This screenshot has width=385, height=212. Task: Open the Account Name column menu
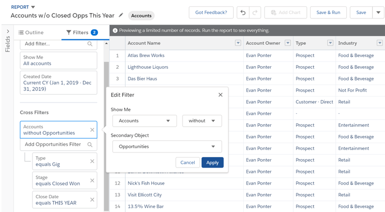click(x=238, y=43)
